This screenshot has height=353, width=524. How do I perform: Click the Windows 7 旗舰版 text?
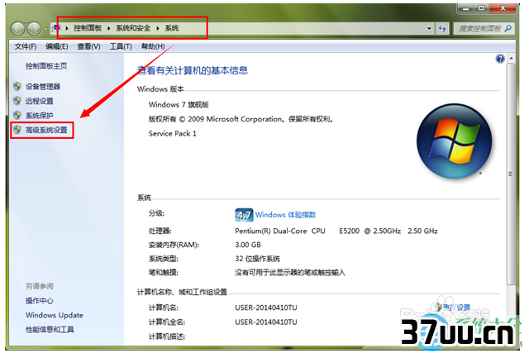pyautogui.click(x=179, y=105)
